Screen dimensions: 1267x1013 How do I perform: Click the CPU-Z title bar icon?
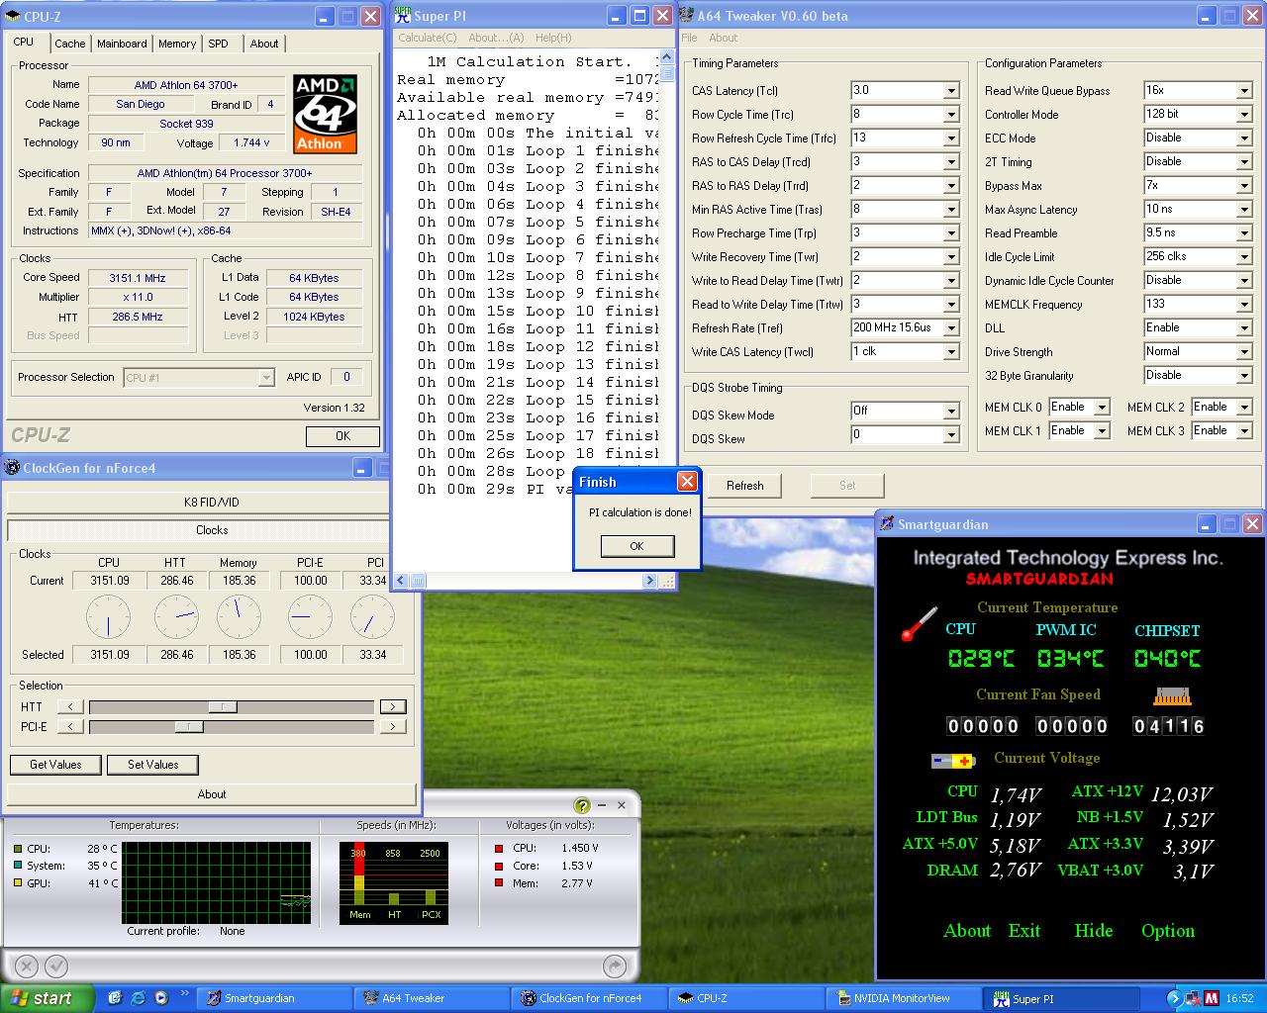click(14, 16)
